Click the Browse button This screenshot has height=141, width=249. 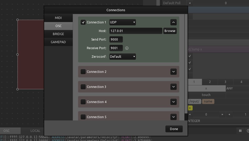click(x=170, y=31)
